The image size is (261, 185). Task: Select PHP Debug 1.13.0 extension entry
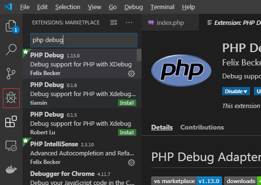pyautogui.click(x=82, y=64)
